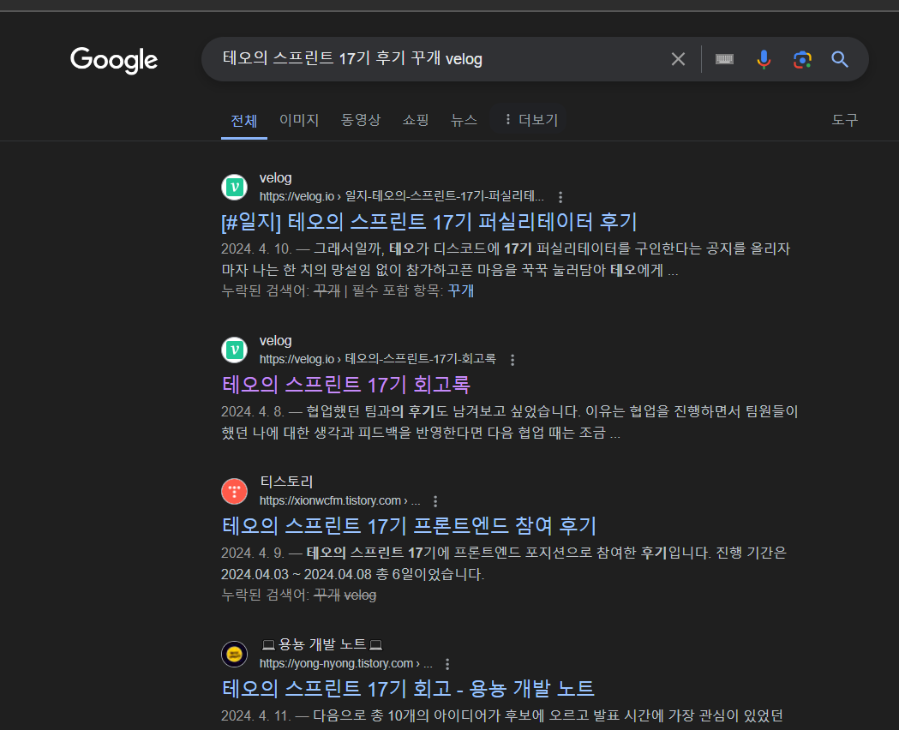
Task: Click the 용뇽 개발 노트 site name
Action: tap(321, 644)
